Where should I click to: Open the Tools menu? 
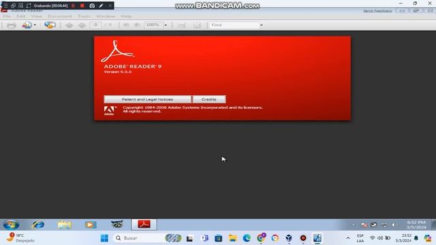pos(84,16)
